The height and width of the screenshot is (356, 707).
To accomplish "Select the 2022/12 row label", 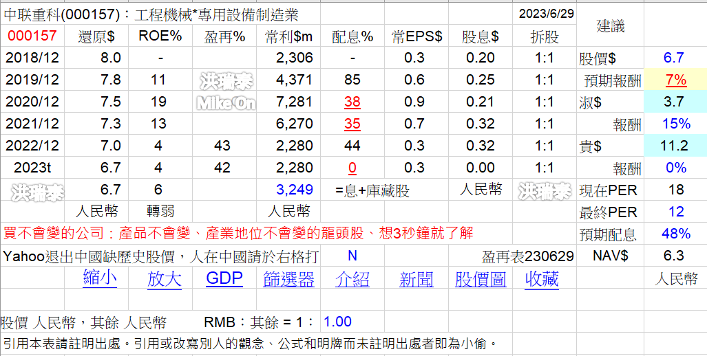I will click(32, 146).
